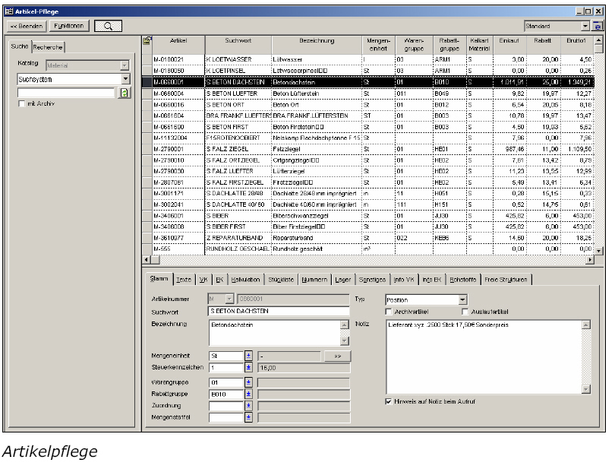Enable the Archivartikel checkbox
615x472 pixels.
point(389,312)
